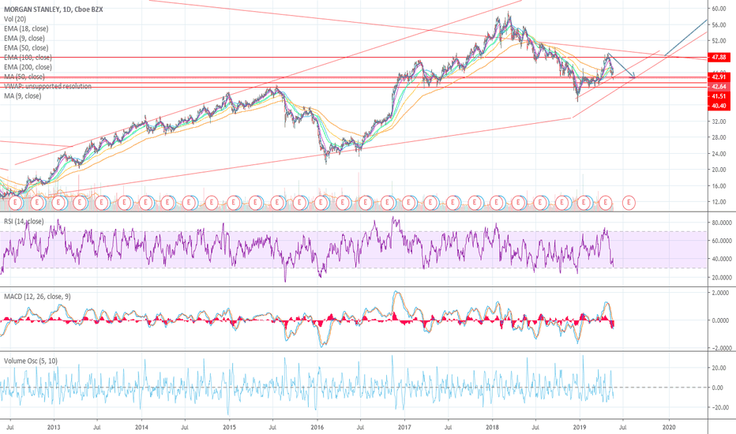
Task: Click the MORGAN STANLEY, 1D, Cboe BZX title
Action: pyautogui.click(x=53, y=9)
